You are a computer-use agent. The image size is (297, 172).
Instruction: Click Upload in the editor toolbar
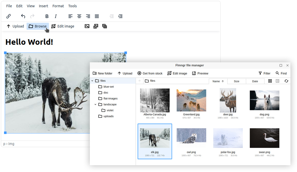click(15, 26)
